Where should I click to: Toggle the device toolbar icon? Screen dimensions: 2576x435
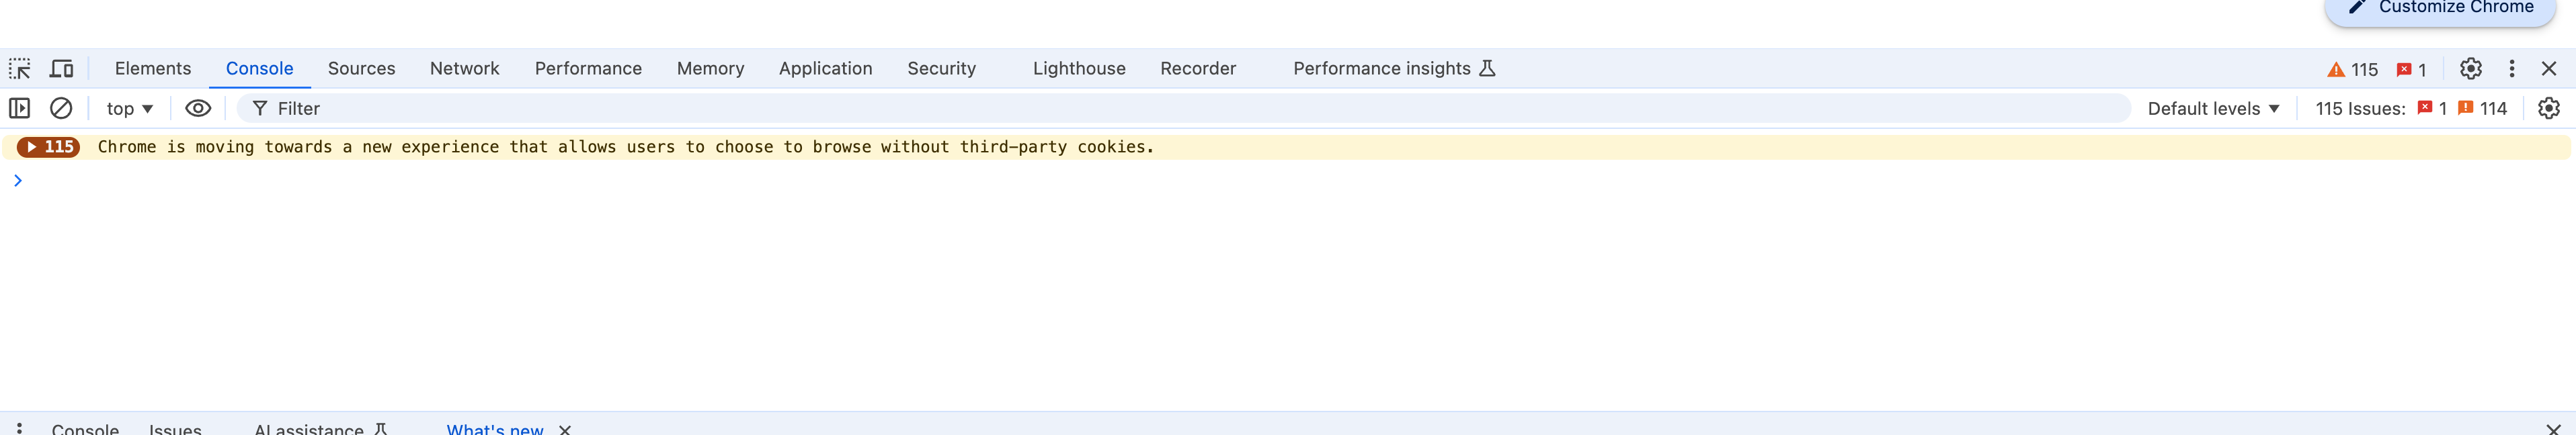[62, 69]
